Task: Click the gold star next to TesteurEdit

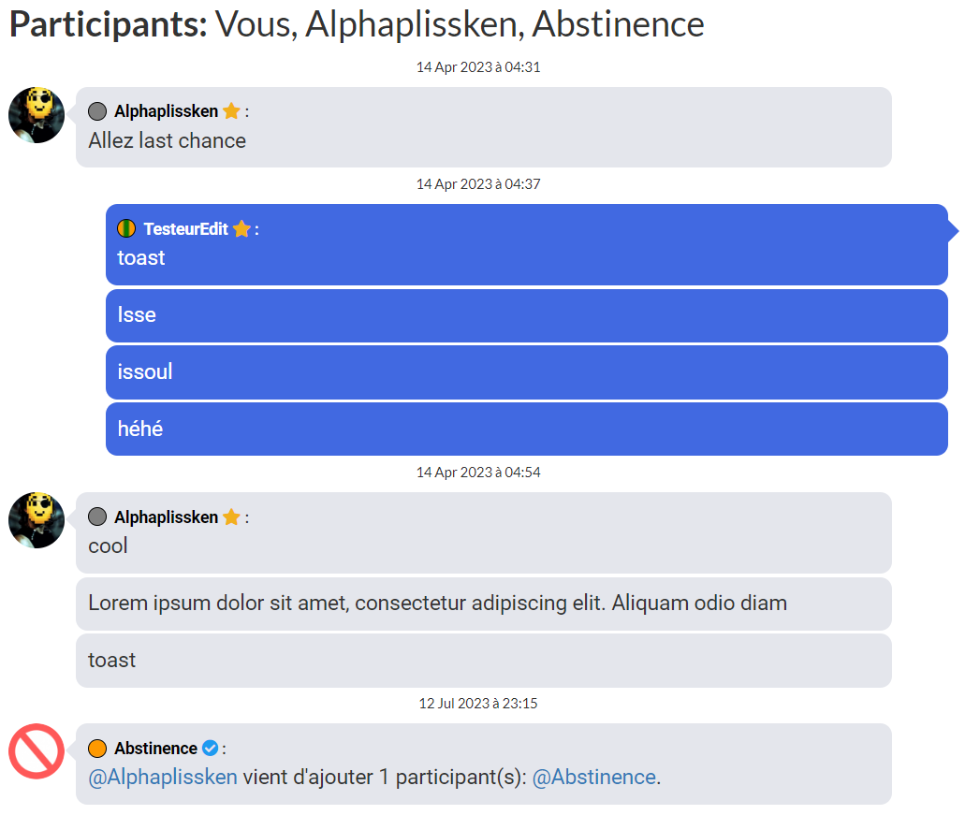Action: (x=241, y=229)
